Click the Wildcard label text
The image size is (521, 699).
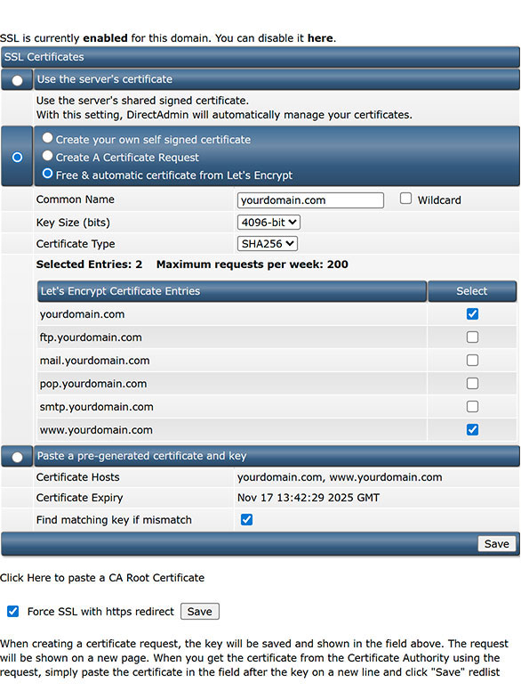click(439, 200)
